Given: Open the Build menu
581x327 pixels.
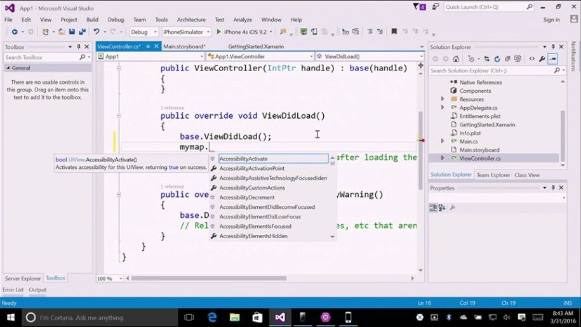Looking at the screenshot, I should 92,20.
